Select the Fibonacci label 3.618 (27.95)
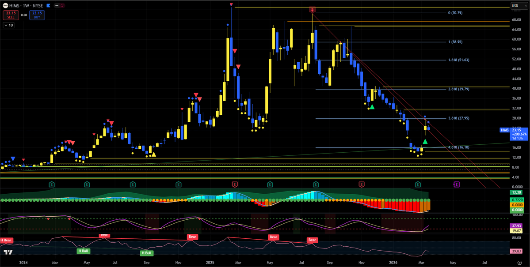The height and width of the screenshot is (267, 530). [458, 118]
